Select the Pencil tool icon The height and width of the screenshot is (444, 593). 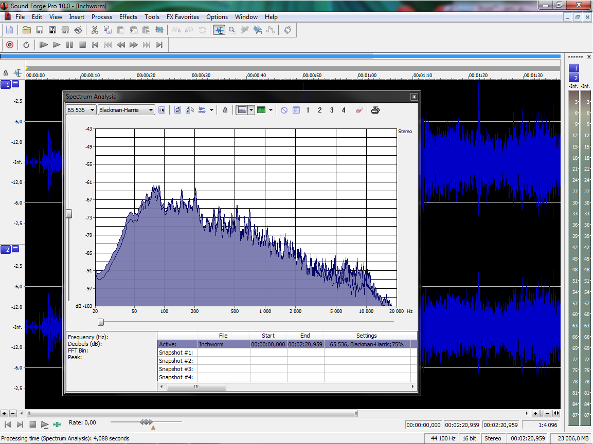pos(245,30)
